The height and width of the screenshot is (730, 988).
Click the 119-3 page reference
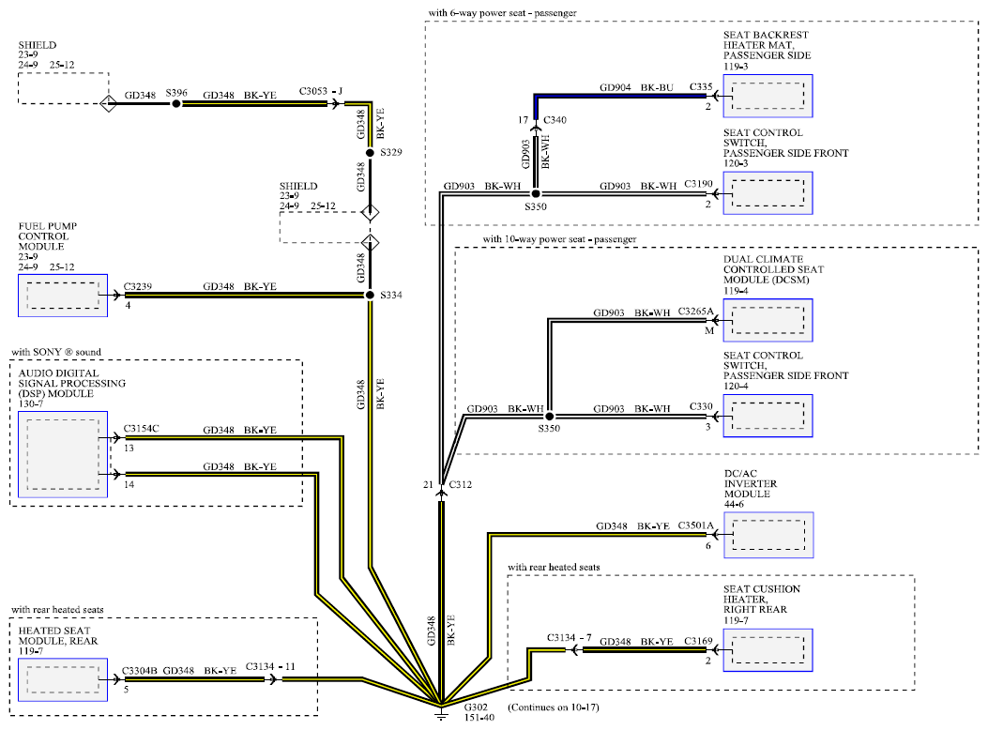tap(736, 66)
